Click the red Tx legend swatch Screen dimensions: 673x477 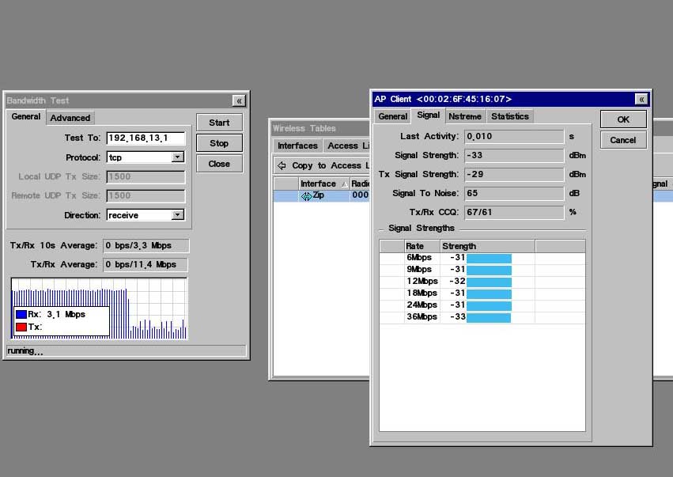21,327
